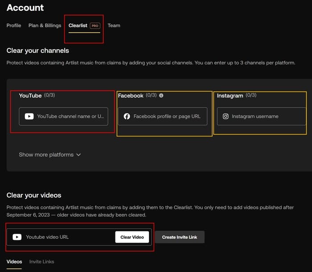
Task: Click the Create Invite Link button
Action: click(x=180, y=237)
